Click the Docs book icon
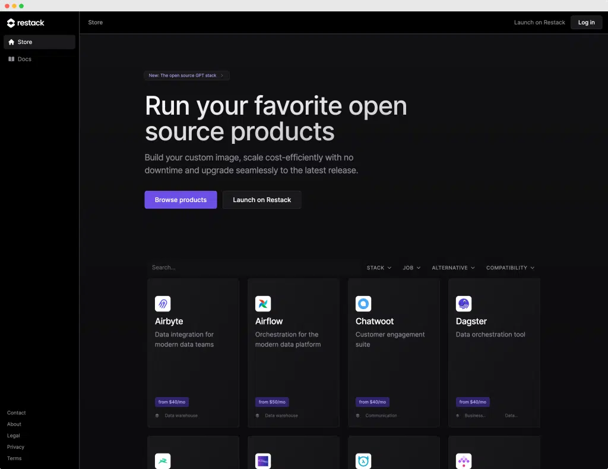Image resolution: width=608 pixels, height=469 pixels. [11, 59]
